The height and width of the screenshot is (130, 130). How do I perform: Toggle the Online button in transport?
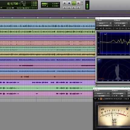(65, 3)
